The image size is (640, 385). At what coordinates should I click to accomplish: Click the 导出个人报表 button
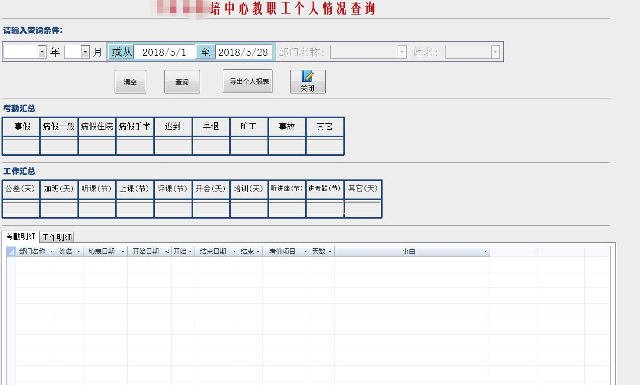(x=247, y=81)
